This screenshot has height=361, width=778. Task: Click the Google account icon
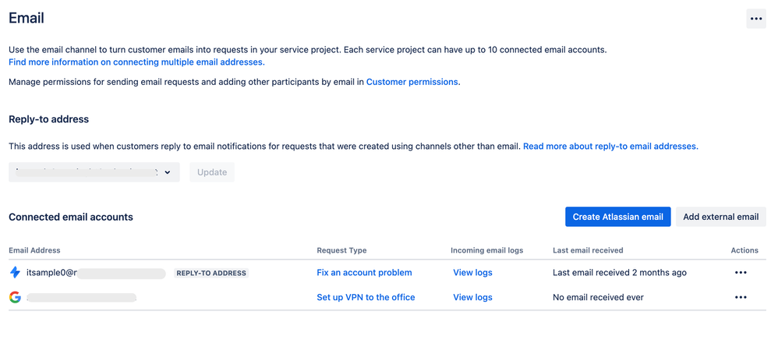click(15, 297)
